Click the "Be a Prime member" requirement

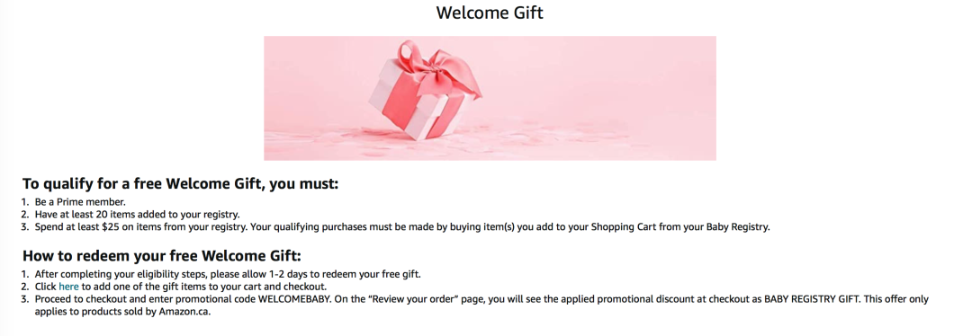(80, 202)
